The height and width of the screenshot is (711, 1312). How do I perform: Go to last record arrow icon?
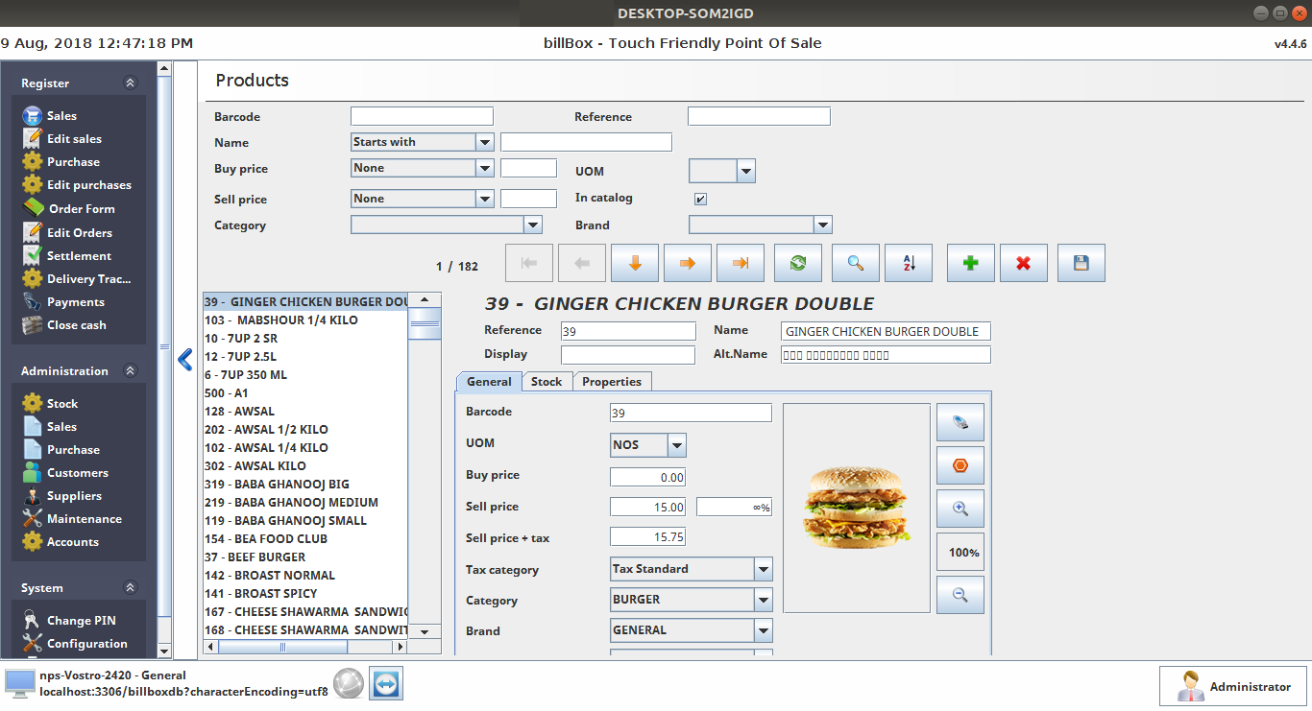tap(740, 263)
